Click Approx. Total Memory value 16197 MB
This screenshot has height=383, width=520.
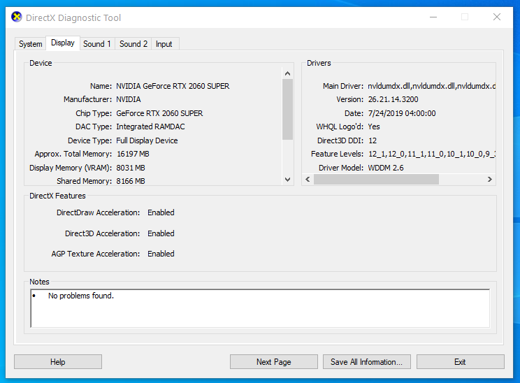click(x=133, y=154)
